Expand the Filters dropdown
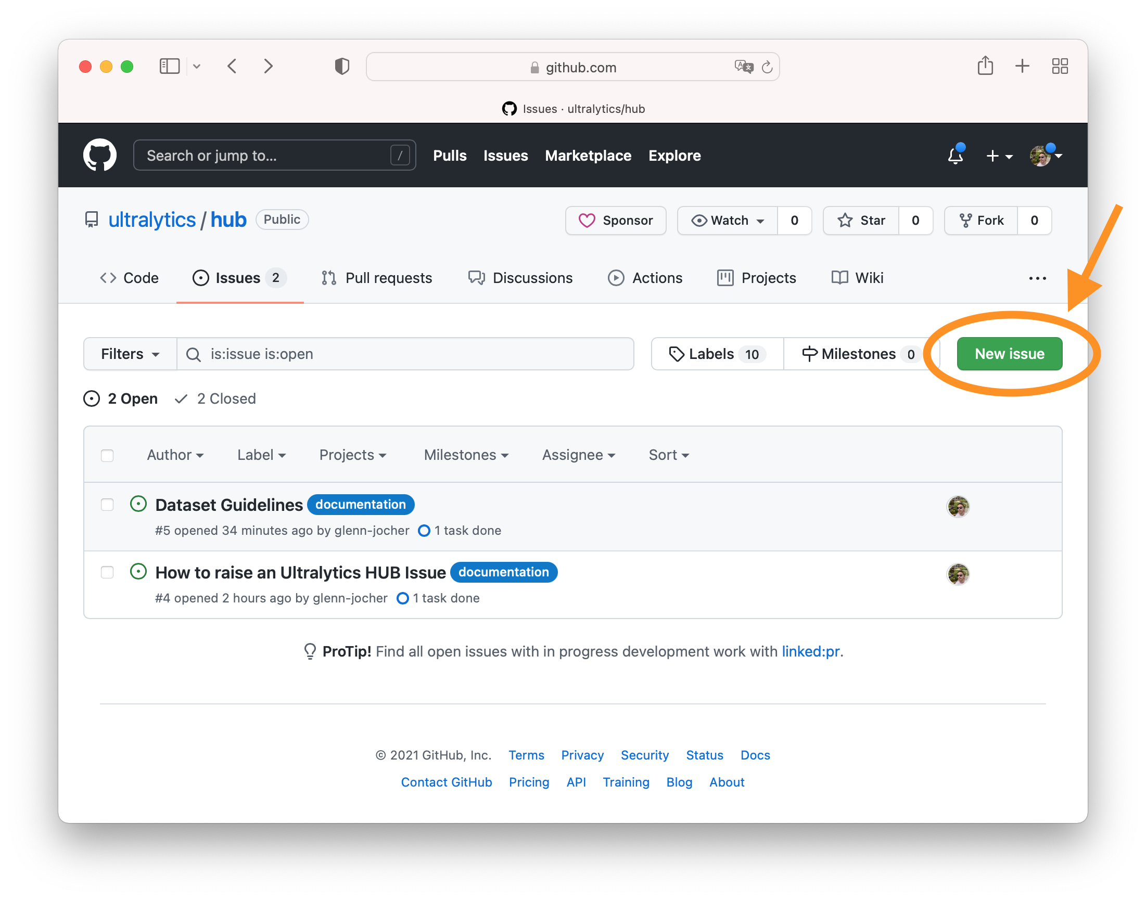Viewport: 1146px width, 900px height. (x=130, y=354)
